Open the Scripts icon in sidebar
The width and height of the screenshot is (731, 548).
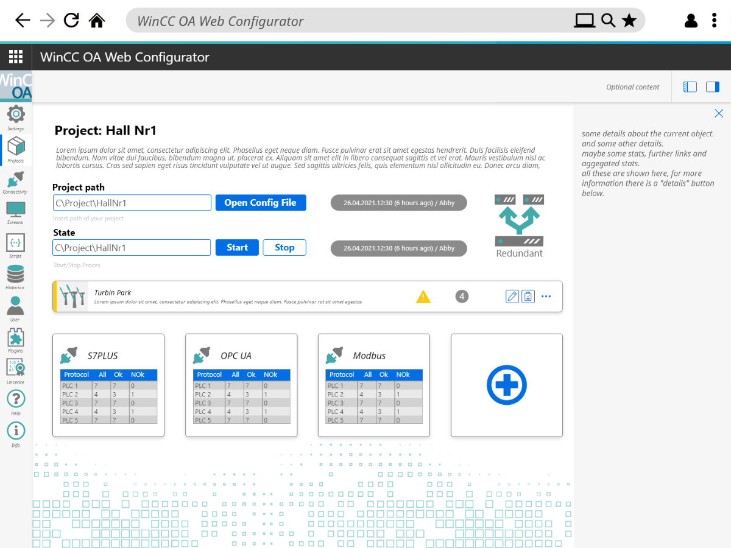point(16,242)
